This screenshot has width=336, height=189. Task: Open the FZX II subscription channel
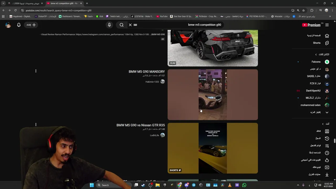point(319,83)
